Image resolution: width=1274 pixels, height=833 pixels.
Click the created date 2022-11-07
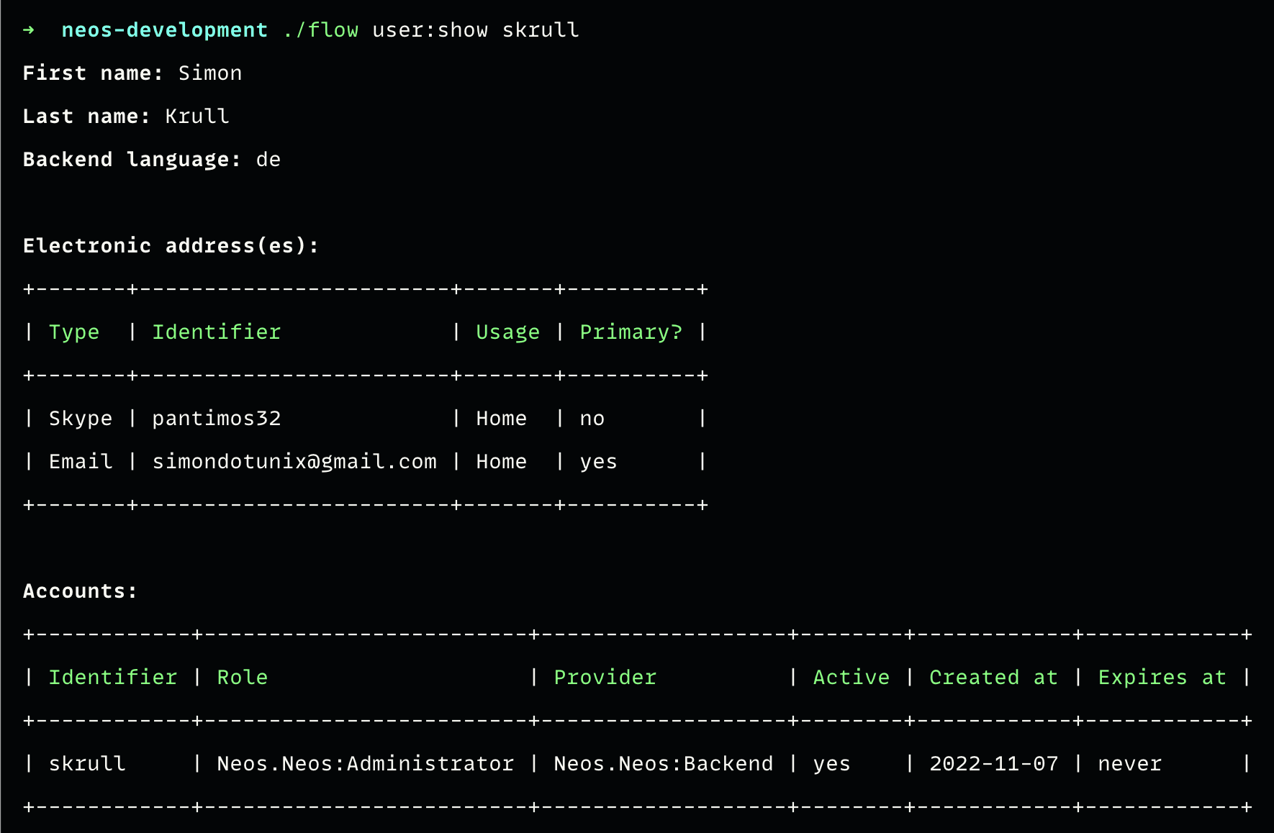click(x=993, y=764)
